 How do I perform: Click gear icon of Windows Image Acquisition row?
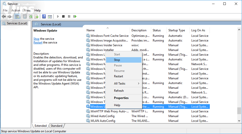click(88, 41)
